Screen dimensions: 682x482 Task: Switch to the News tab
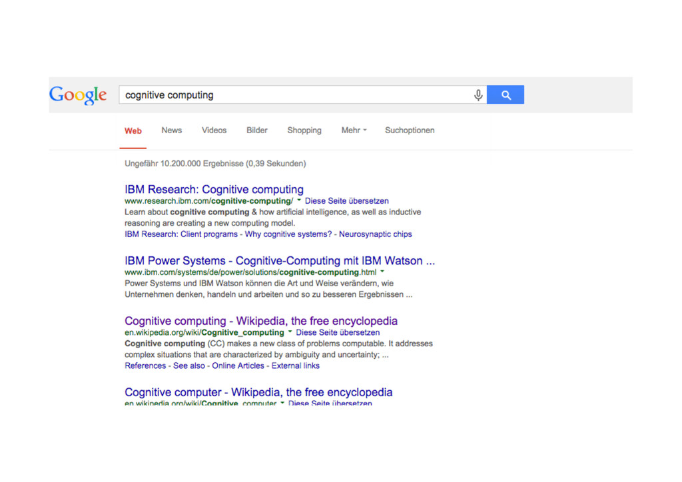coord(171,130)
